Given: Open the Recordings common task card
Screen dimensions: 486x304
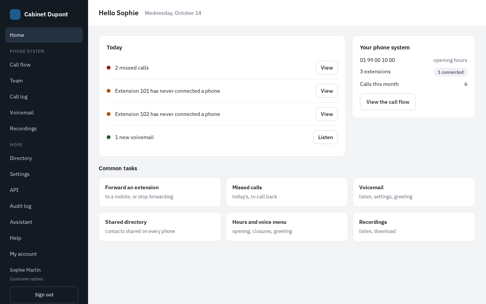Looking at the screenshot, I should pyautogui.click(x=414, y=226).
